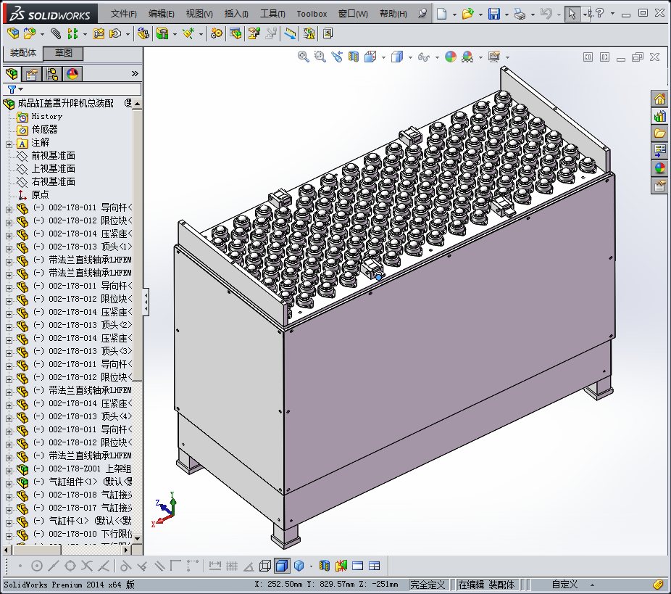671x594 pixels.
Task: Click the Linear Component Pattern icon
Action: [72, 33]
